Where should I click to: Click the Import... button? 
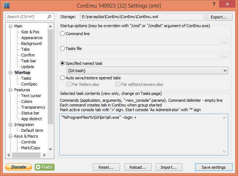169,167
